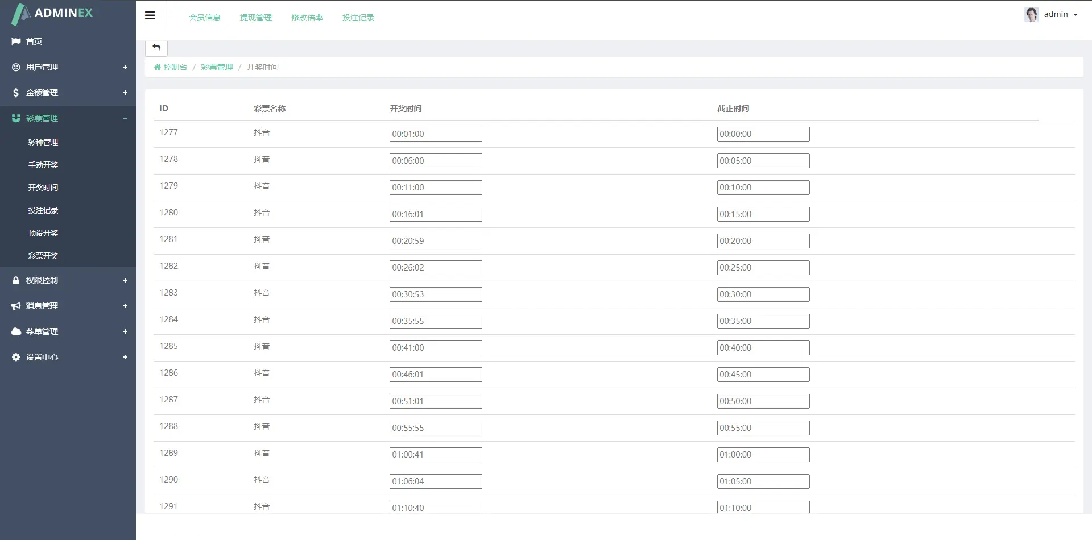Open the 会员信息 top tab
Viewport: 1092px width, 540px height.
(205, 18)
